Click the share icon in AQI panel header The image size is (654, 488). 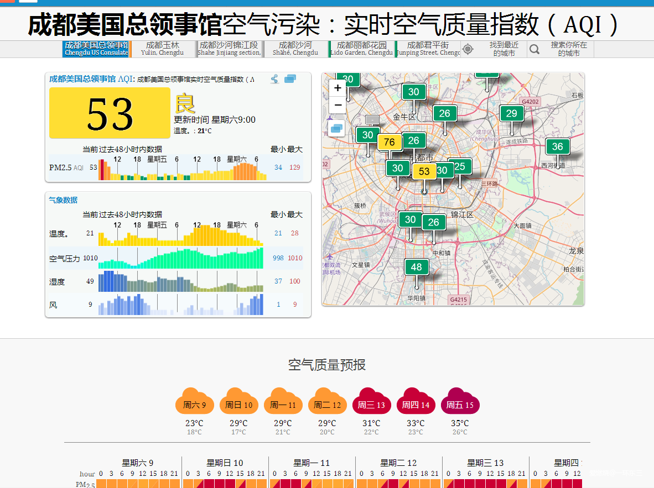(274, 79)
